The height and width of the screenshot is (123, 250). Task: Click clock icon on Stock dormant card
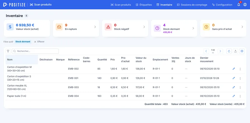coord(157,28)
